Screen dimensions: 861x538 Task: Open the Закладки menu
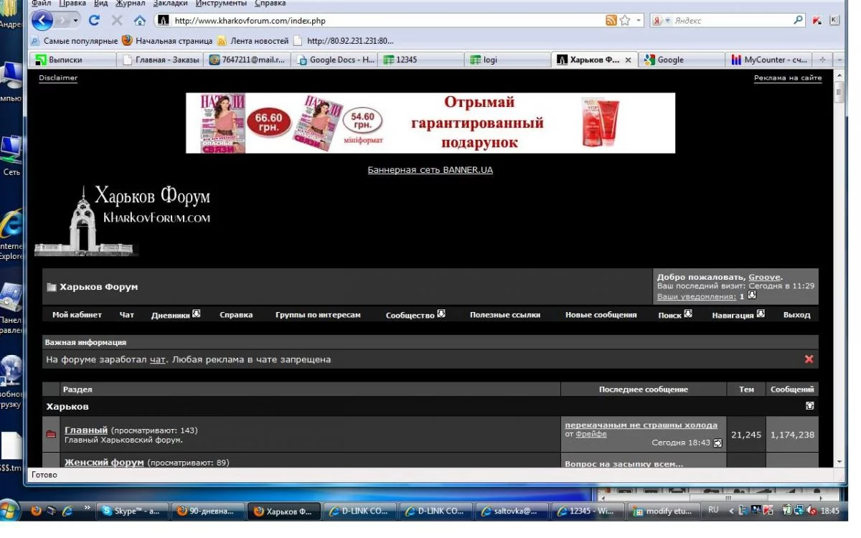click(x=170, y=4)
